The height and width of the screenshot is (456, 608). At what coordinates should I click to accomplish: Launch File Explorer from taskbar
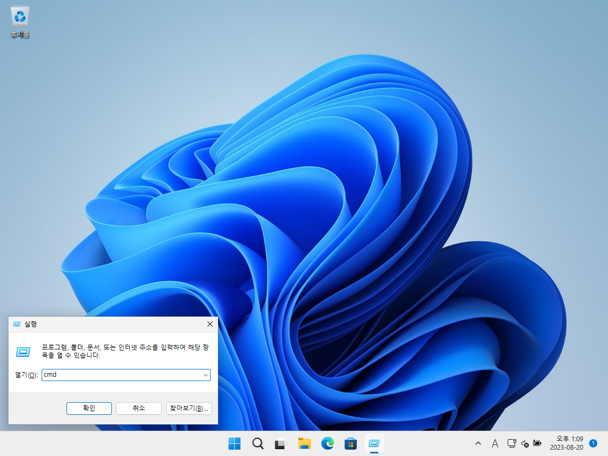coord(305,443)
